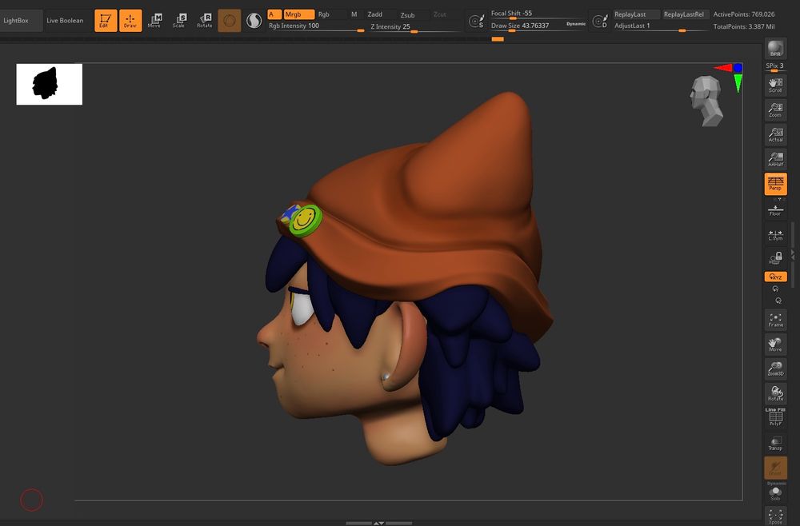Click the ReplayLastRel button
Image resolution: width=800 pixels, height=526 pixels.
click(x=684, y=14)
